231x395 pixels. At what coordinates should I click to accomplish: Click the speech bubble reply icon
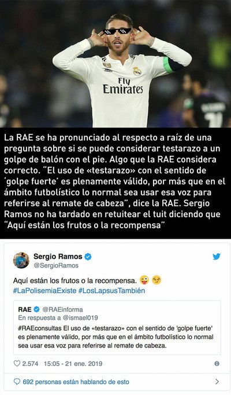pos(17,382)
